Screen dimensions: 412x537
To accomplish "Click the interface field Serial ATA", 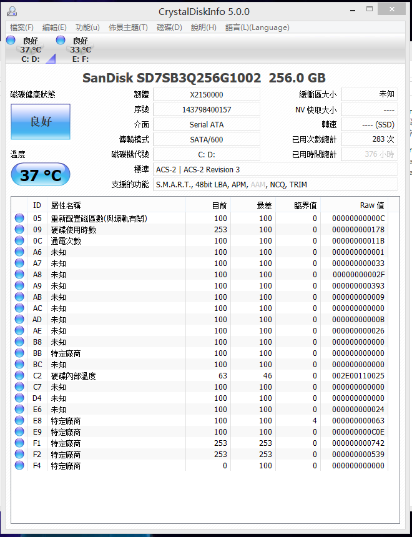I will [207, 125].
